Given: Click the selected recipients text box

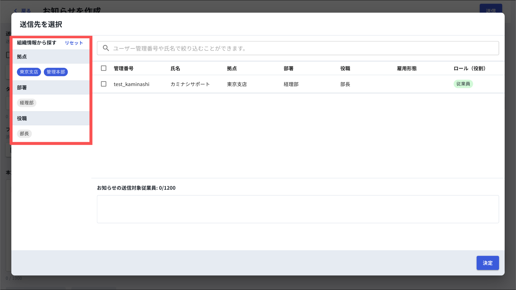Looking at the screenshot, I should click(298, 209).
